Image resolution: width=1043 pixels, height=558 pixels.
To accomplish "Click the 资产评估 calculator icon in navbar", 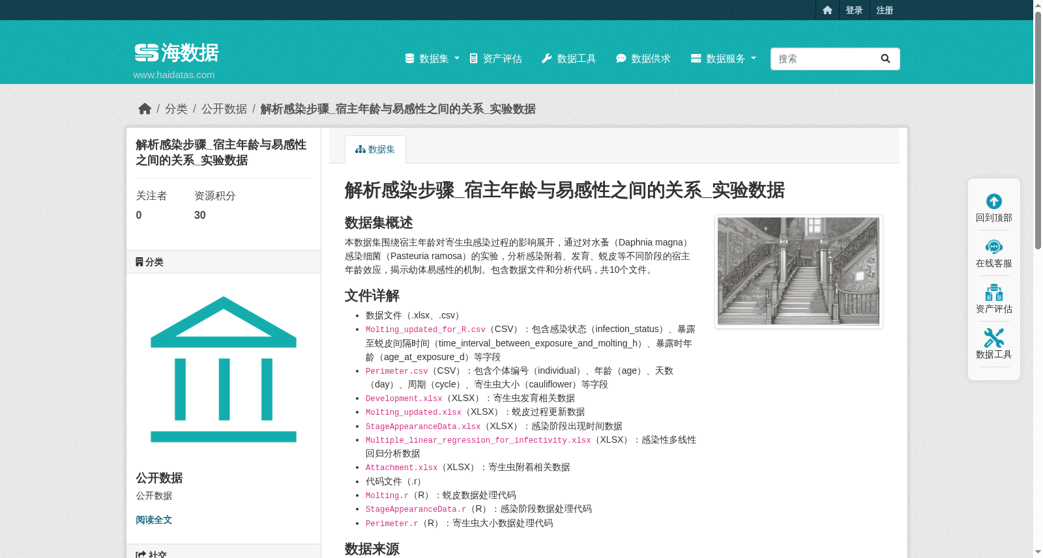I will (474, 59).
